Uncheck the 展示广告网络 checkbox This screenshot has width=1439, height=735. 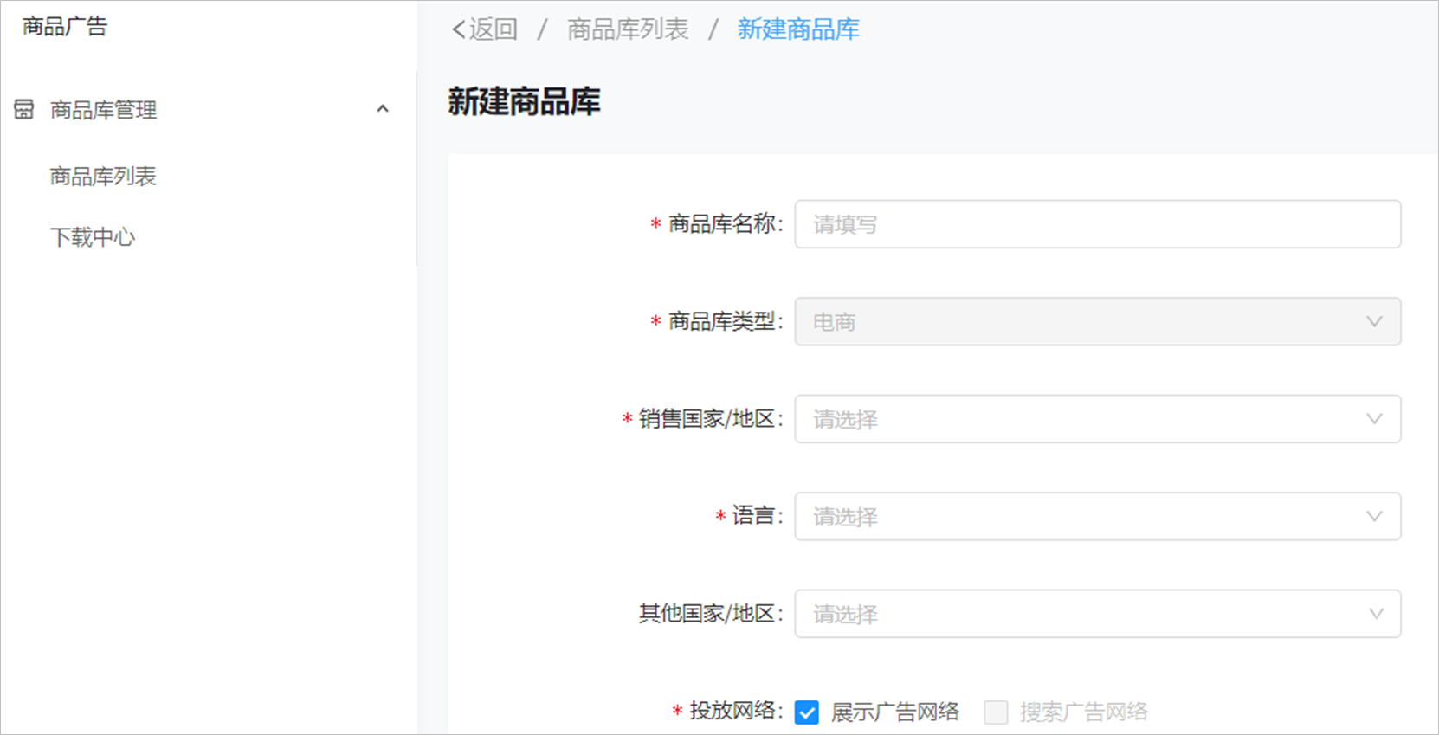tap(807, 712)
